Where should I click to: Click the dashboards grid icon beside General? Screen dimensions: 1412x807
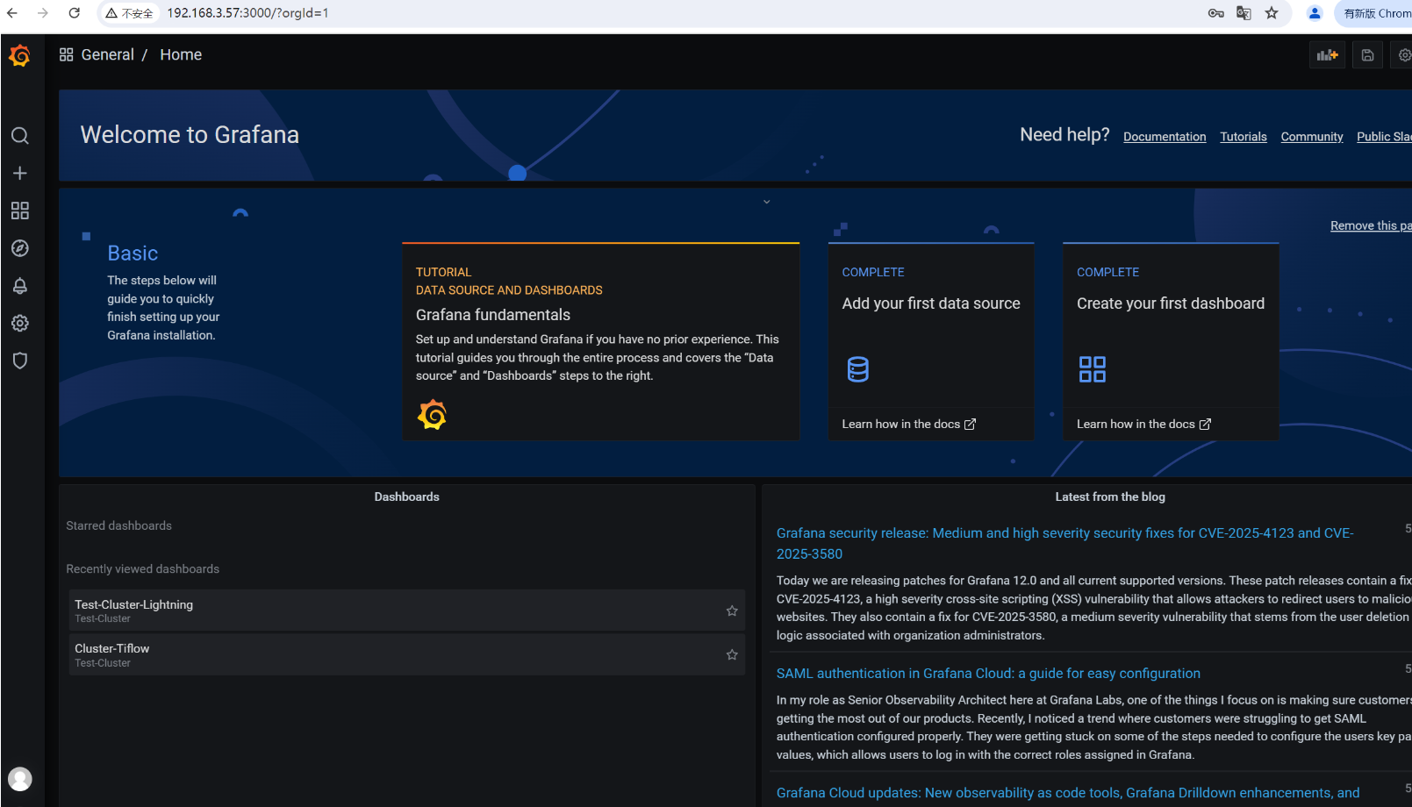[x=66, y=54]
